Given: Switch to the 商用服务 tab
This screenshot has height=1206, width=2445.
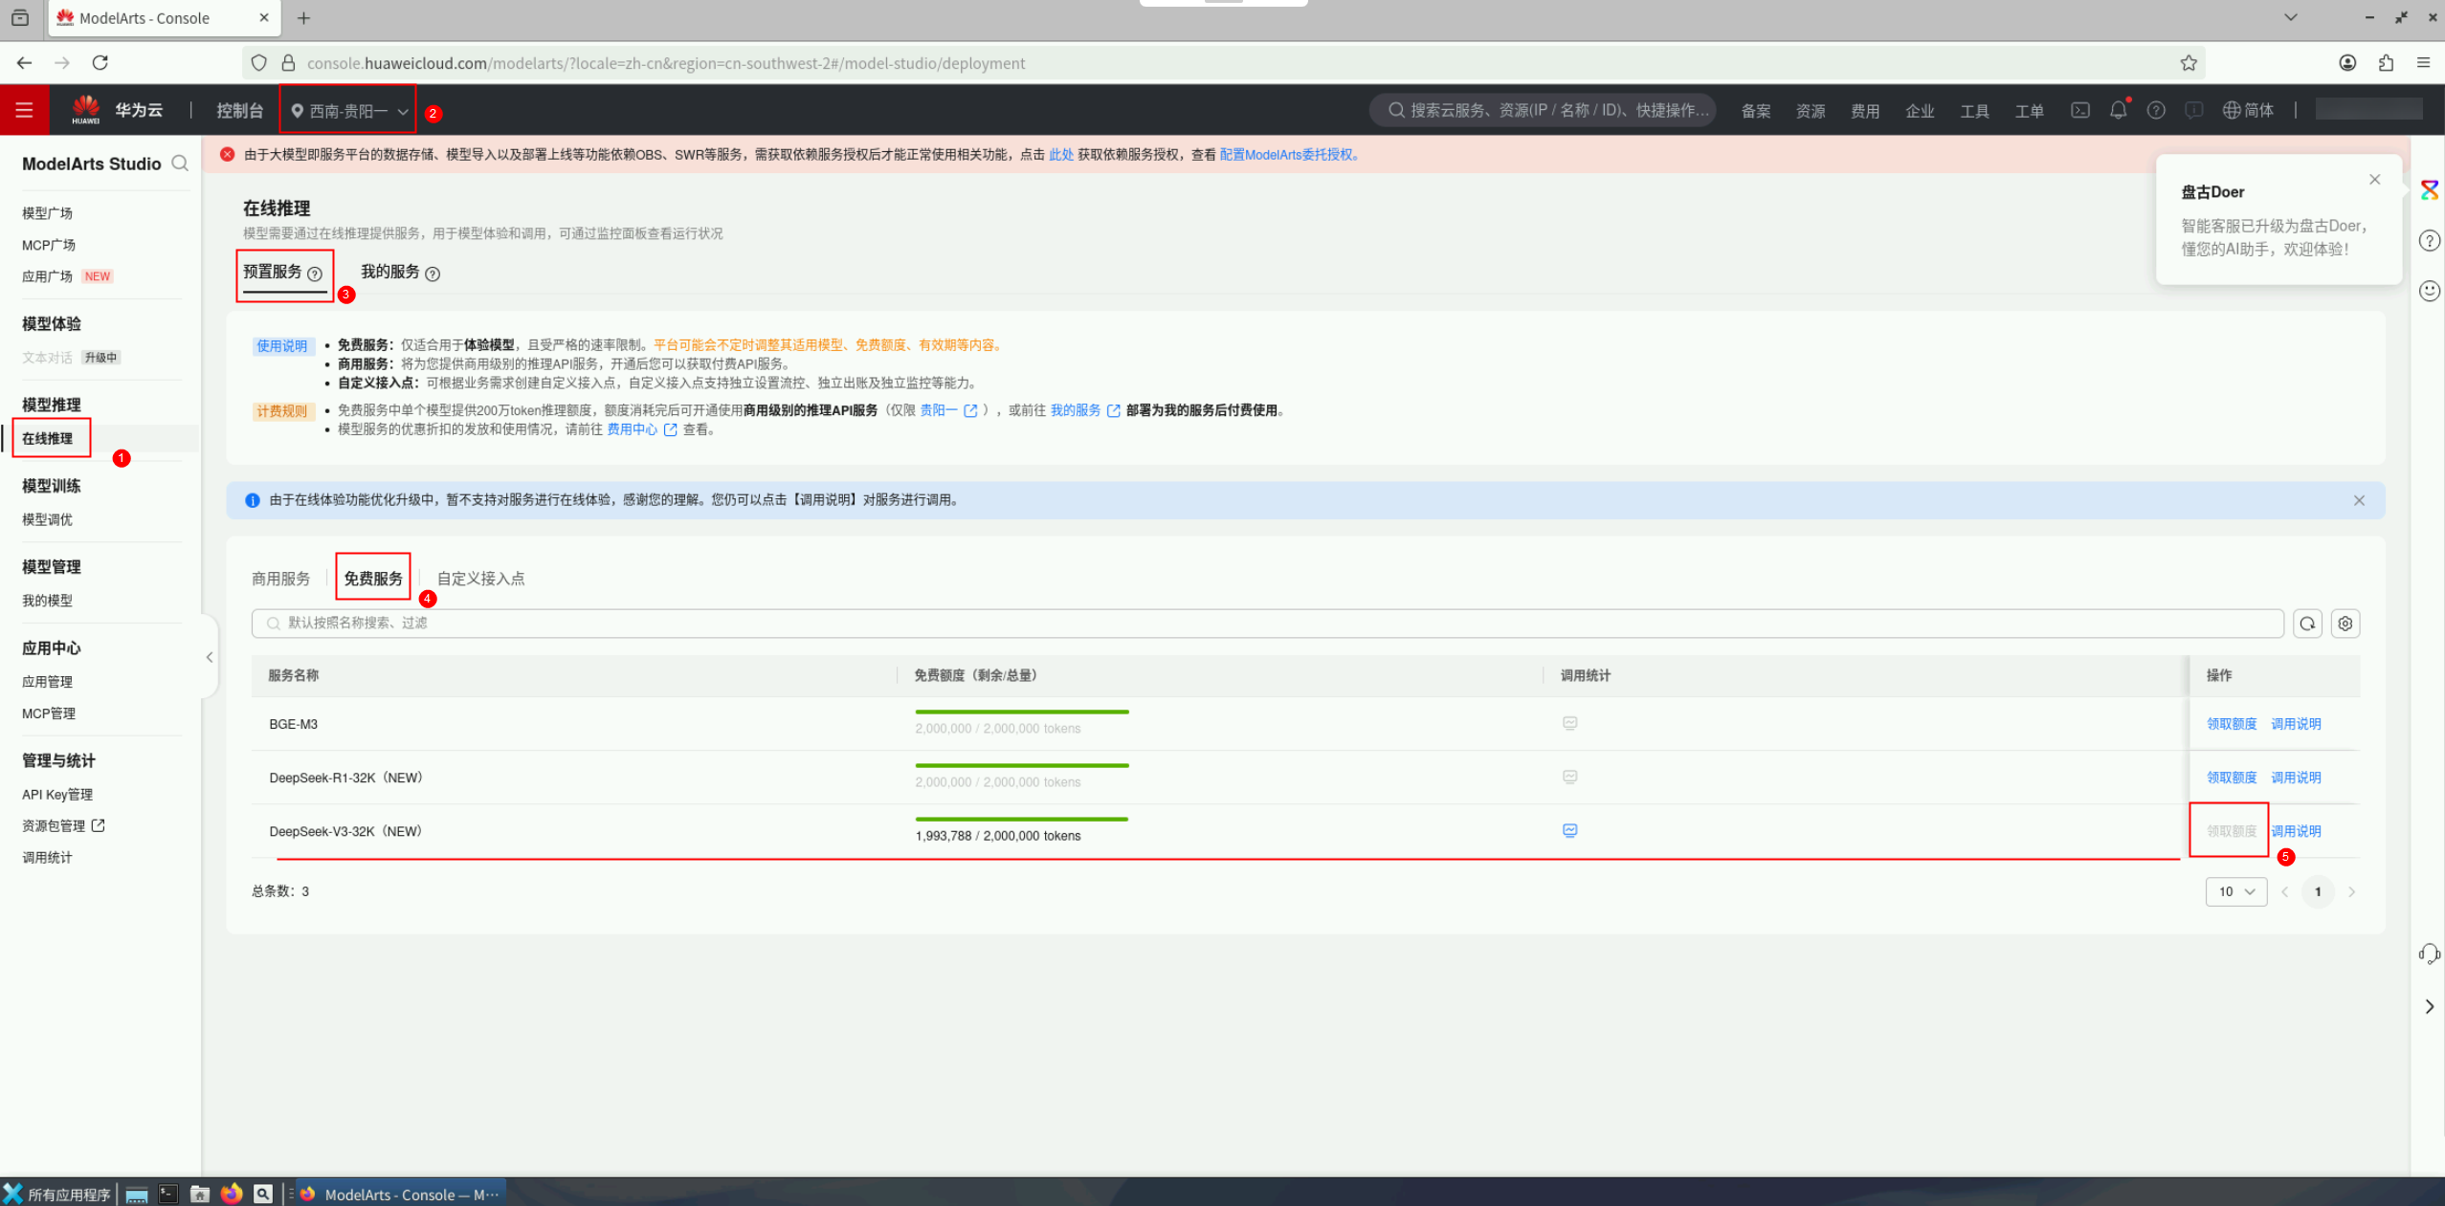Looking at the screenshot, I should tap(280, 579).
